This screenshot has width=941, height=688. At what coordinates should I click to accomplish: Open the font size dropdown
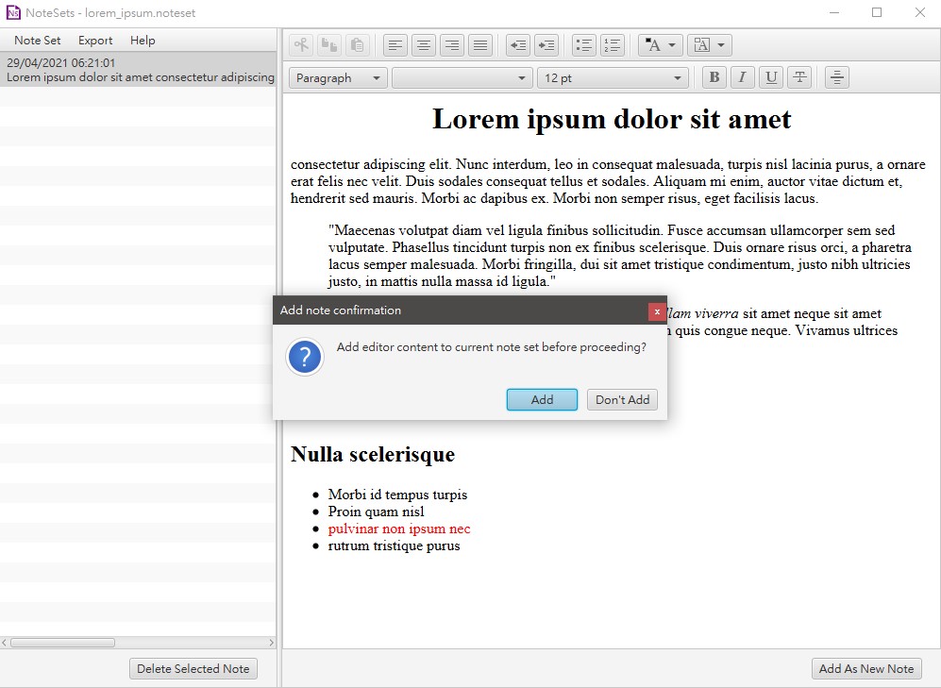(x=613, y=78)
